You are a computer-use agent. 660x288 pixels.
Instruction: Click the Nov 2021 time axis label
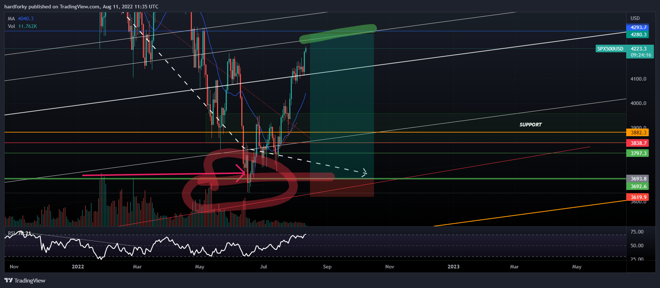click(x=14, y=267)
